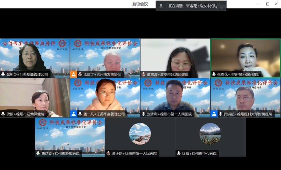The image size is (281, 170).
Task: Minimize the 腾讯会议 window
Action: [x=259, y=4]
